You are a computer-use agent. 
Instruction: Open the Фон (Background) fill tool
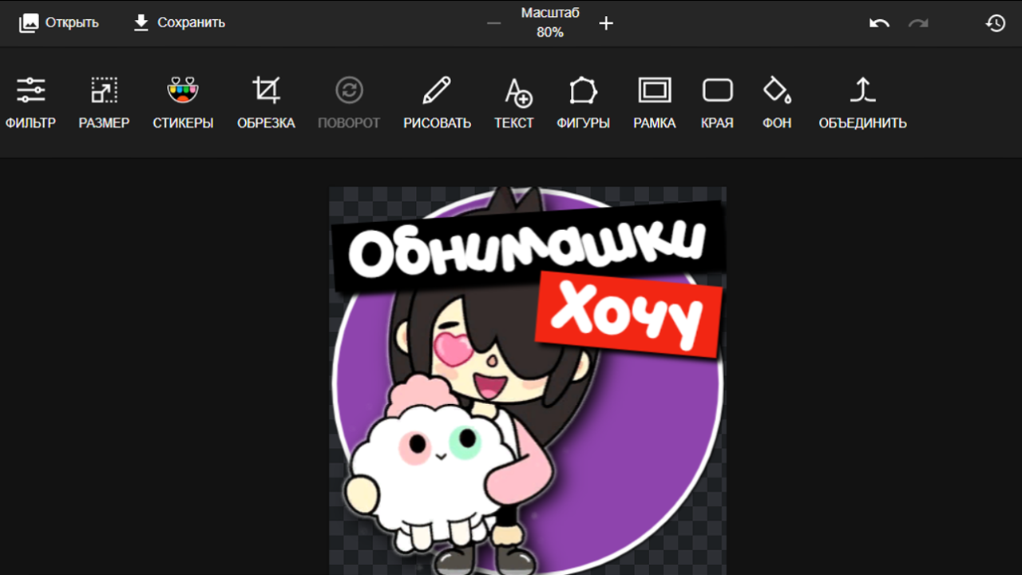775,100
